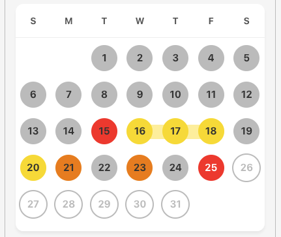Pick the outlined future day 27

(x=33, y=204)
